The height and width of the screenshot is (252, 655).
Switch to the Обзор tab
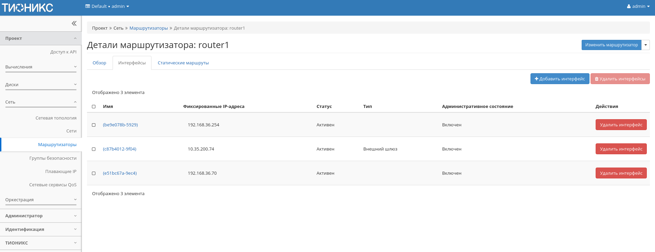click(99, 63)
